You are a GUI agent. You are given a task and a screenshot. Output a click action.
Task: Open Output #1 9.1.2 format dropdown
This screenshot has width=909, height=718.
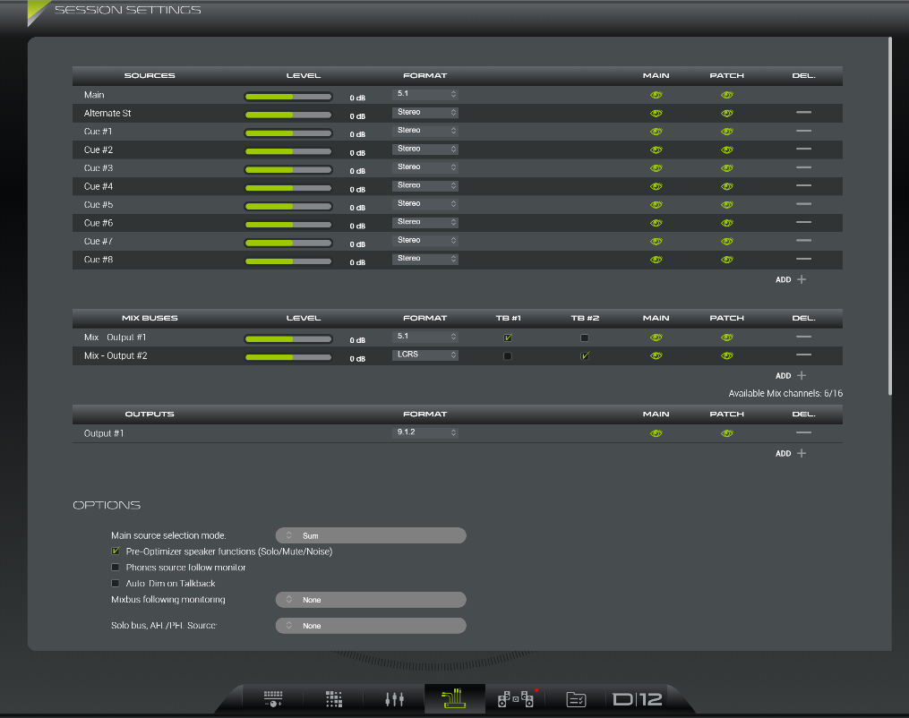(425, 432)
